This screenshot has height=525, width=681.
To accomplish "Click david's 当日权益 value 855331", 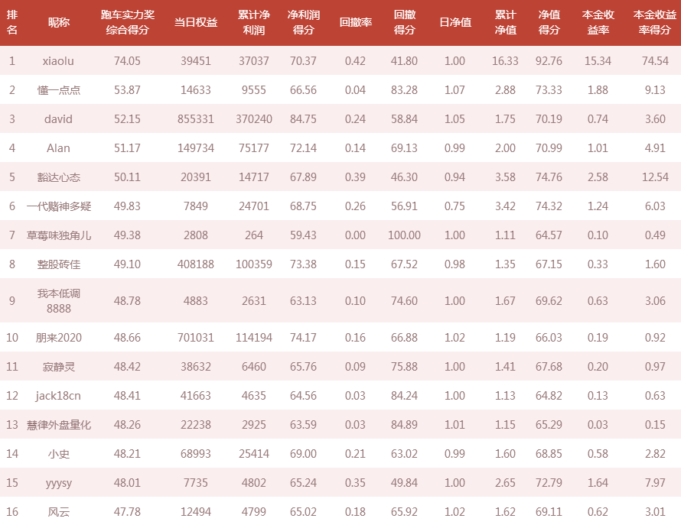I will pos(195,119).
